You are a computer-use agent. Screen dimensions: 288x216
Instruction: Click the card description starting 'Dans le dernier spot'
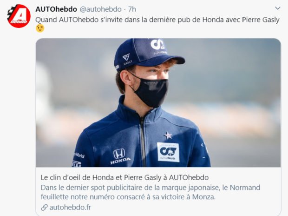click(x=151, y=192)
